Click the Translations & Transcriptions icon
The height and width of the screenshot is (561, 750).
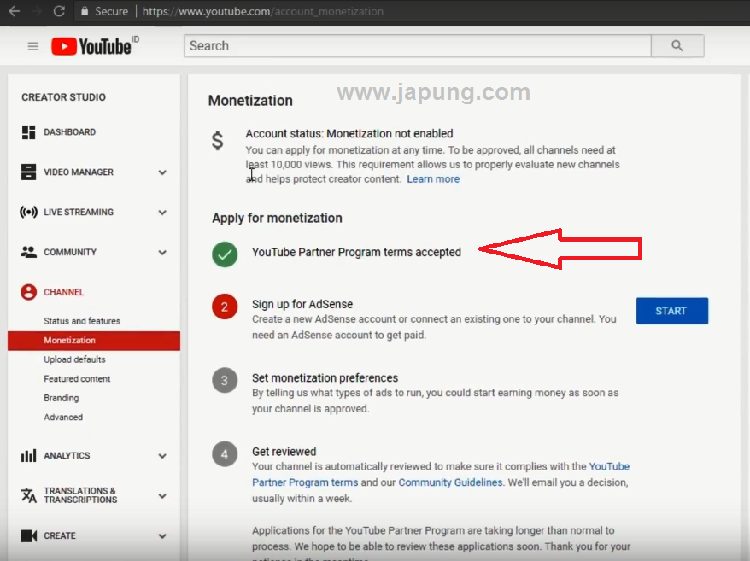pyautogui.click(x=29, y=495)
